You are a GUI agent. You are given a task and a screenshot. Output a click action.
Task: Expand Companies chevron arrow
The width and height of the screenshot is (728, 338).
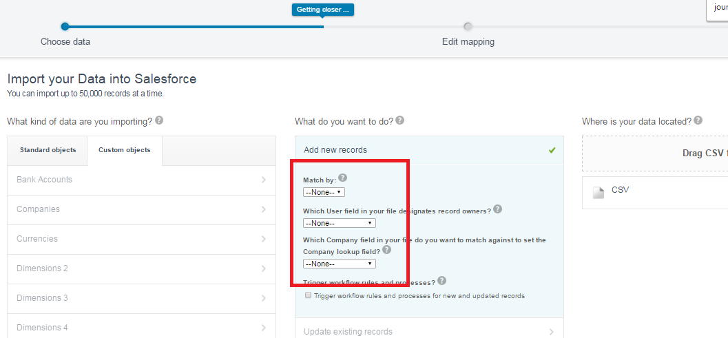tap(263, 209)
